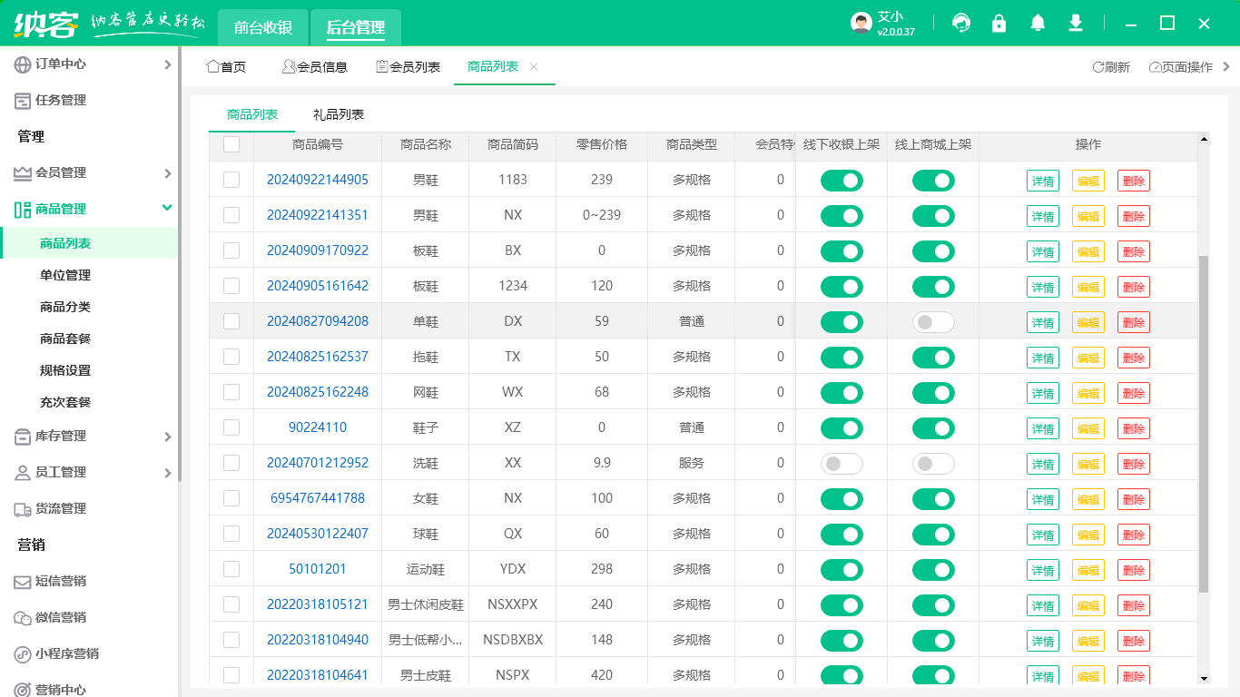Click 编辑 button for 拖鞋 row

point(1087,358)
